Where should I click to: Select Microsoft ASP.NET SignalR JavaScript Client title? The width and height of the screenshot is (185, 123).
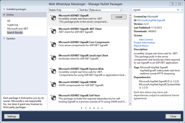point(83,55)
